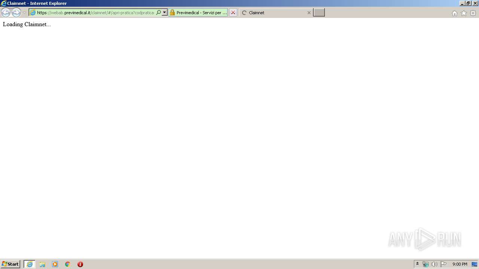Launch Windows Media Player from taskbar
Viewport: 479px width, 269px height.
click(x=55, y=264)
